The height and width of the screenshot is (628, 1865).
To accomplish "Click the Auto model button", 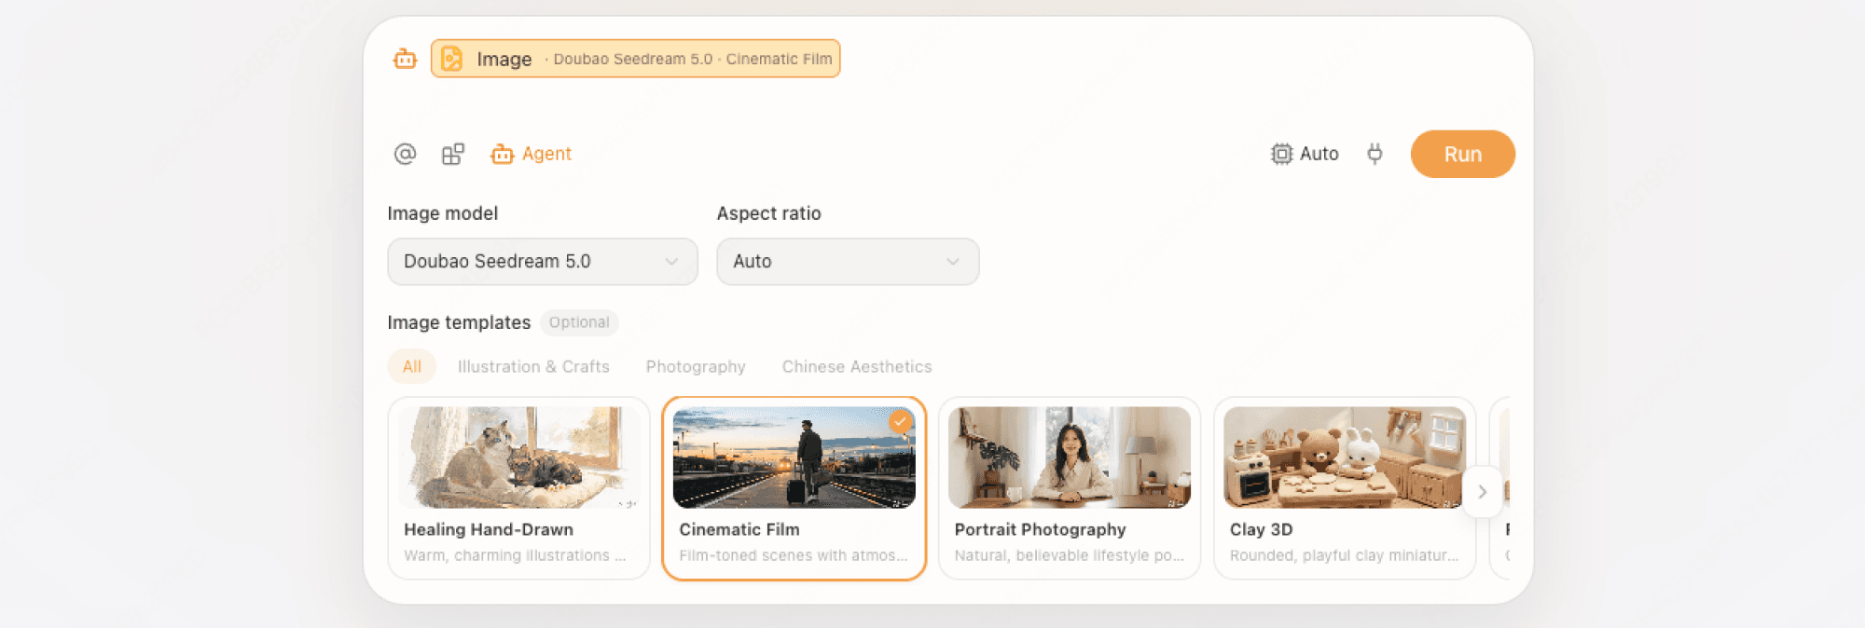I will (x=1305, y=154).
